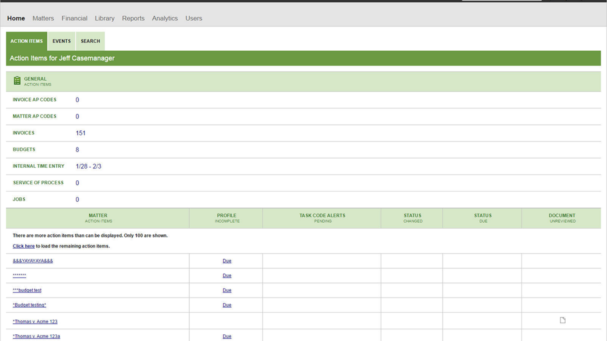Open the Financial menu

pos(74,18)
